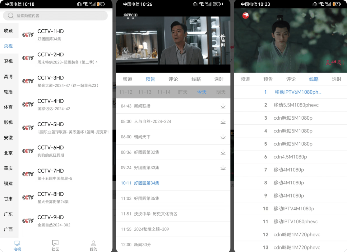Click the CCTV logo beside CCTV-3HD

pos(28,81)
